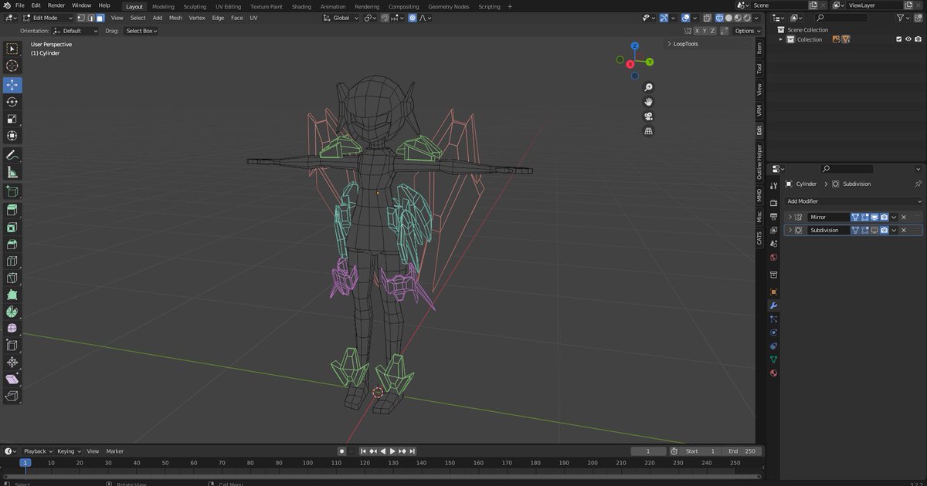927x486 pixels.
Task: Expand the LoopTools panel
Action: [669, 44]
